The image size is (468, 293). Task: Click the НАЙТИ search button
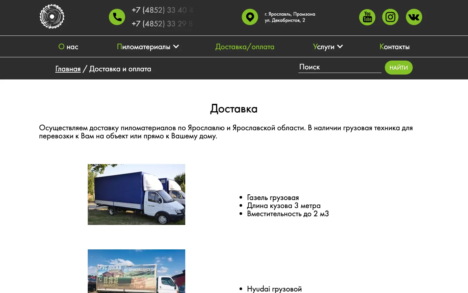point(399,67)
